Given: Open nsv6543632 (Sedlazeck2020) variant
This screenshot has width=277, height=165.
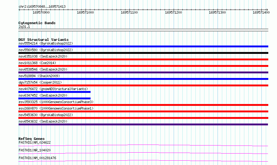Looking at the screenshot, I should [43, 121].
